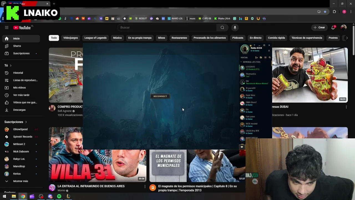Search friends in League social panel
The width and height of the screenshot is (355, 200).
(270, 57)
